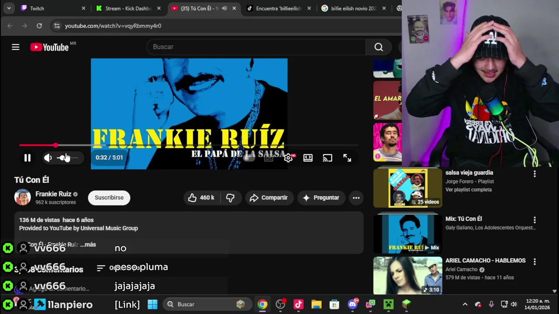Pause the video playback

click(x=27, y=158)
